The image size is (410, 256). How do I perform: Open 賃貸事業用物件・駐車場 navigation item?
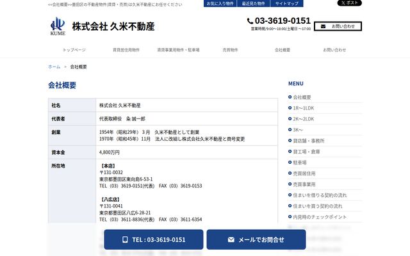click(178, 50)
